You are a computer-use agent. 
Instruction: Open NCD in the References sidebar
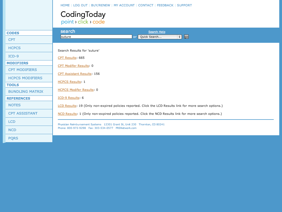coord(29,130)
